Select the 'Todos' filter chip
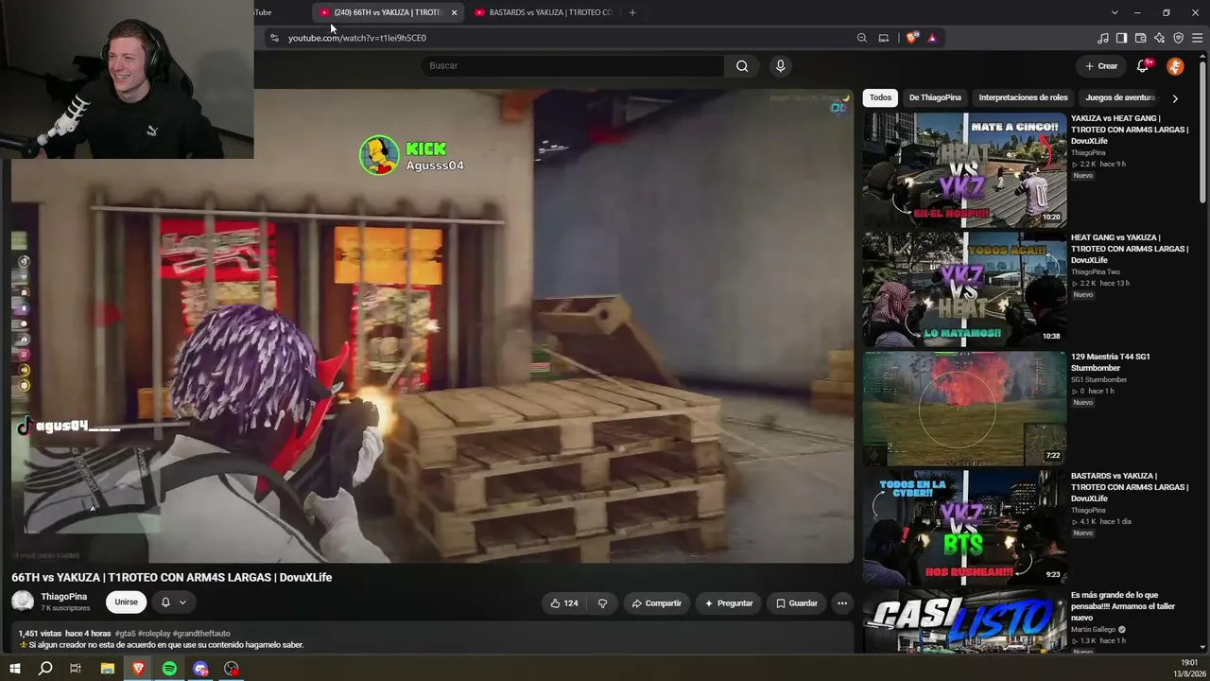Image resolution: width=1210 pixels, height=681 pixels. click(880, 97)
